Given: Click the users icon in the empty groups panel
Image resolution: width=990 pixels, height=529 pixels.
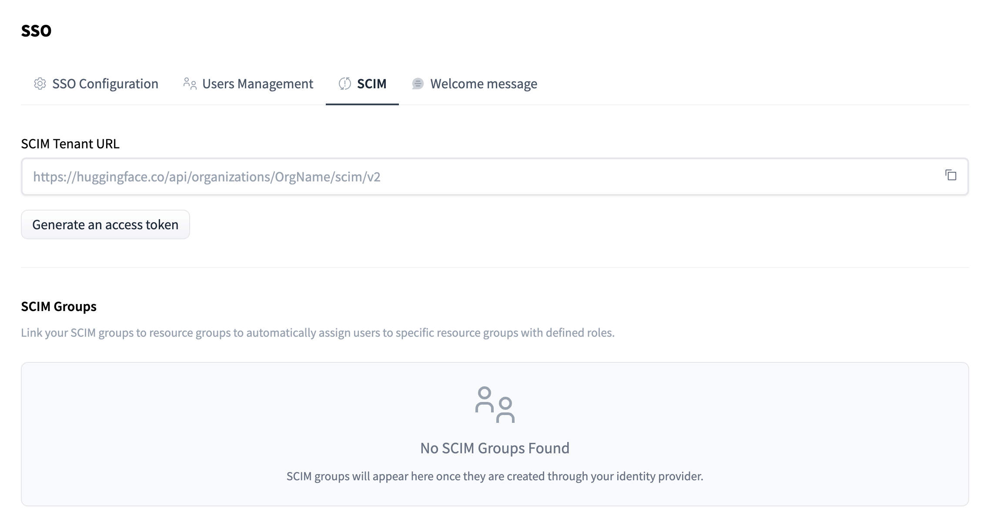Looking at the screenshot, I should [x=495, y=405].
